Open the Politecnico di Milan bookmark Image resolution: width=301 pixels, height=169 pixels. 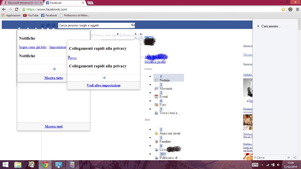(74, 15)
